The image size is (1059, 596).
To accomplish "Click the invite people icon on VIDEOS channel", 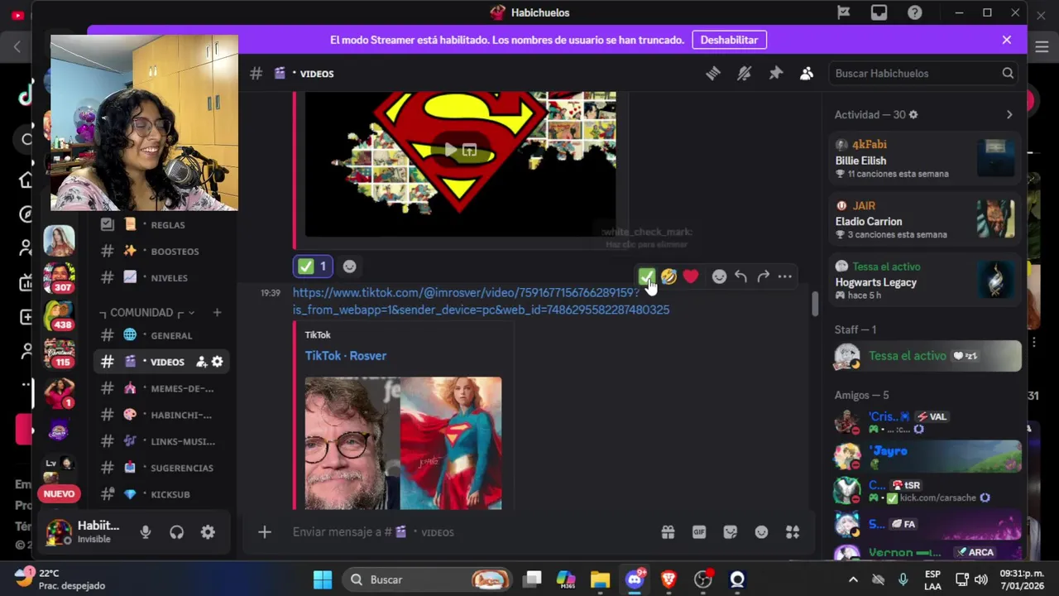I will click(x=201, y=362).
